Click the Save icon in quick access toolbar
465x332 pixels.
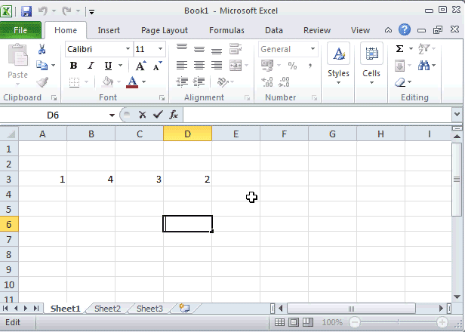coord(26,11)
